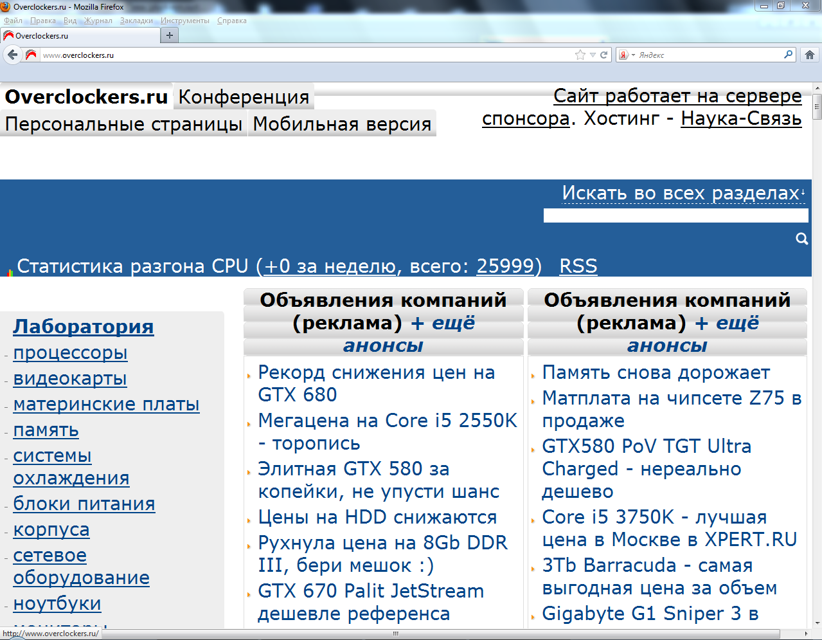The width and height of the screenshot is (822, 640).
Task: Open 'анонсы' in left ads column
Action: [x=383, y=345]
